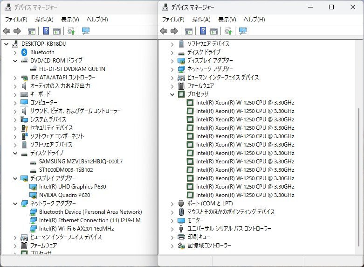Click Properties pane icon in right window toolbar

tap(214, 31)
